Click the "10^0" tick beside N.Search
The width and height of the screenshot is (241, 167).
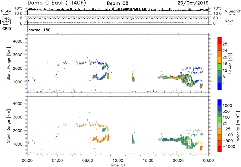pos(217,14)
